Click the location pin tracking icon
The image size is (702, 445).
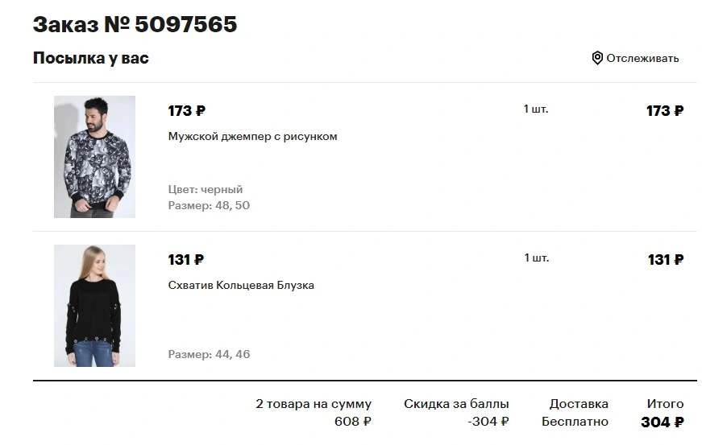point(597,58)
